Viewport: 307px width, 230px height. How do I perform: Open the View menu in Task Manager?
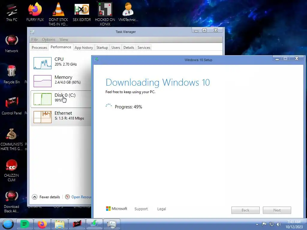tap(64, 40)
